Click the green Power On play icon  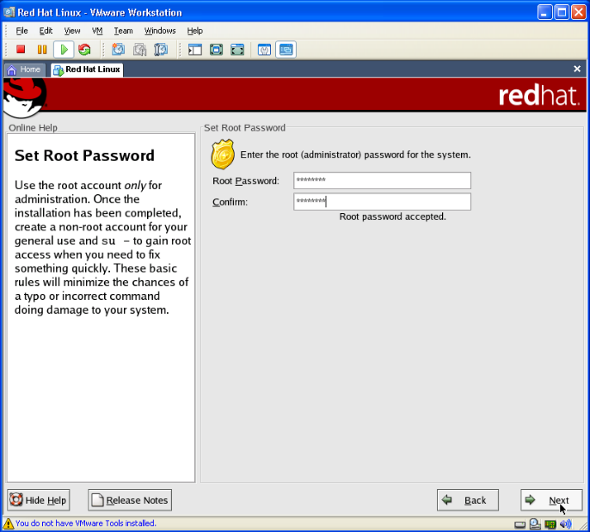[x=63, y=50]
